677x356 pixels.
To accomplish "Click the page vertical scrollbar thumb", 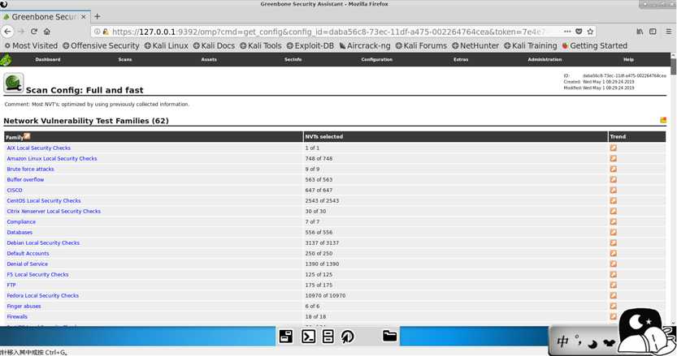I will pyautogui.click(x=673, y=66).
